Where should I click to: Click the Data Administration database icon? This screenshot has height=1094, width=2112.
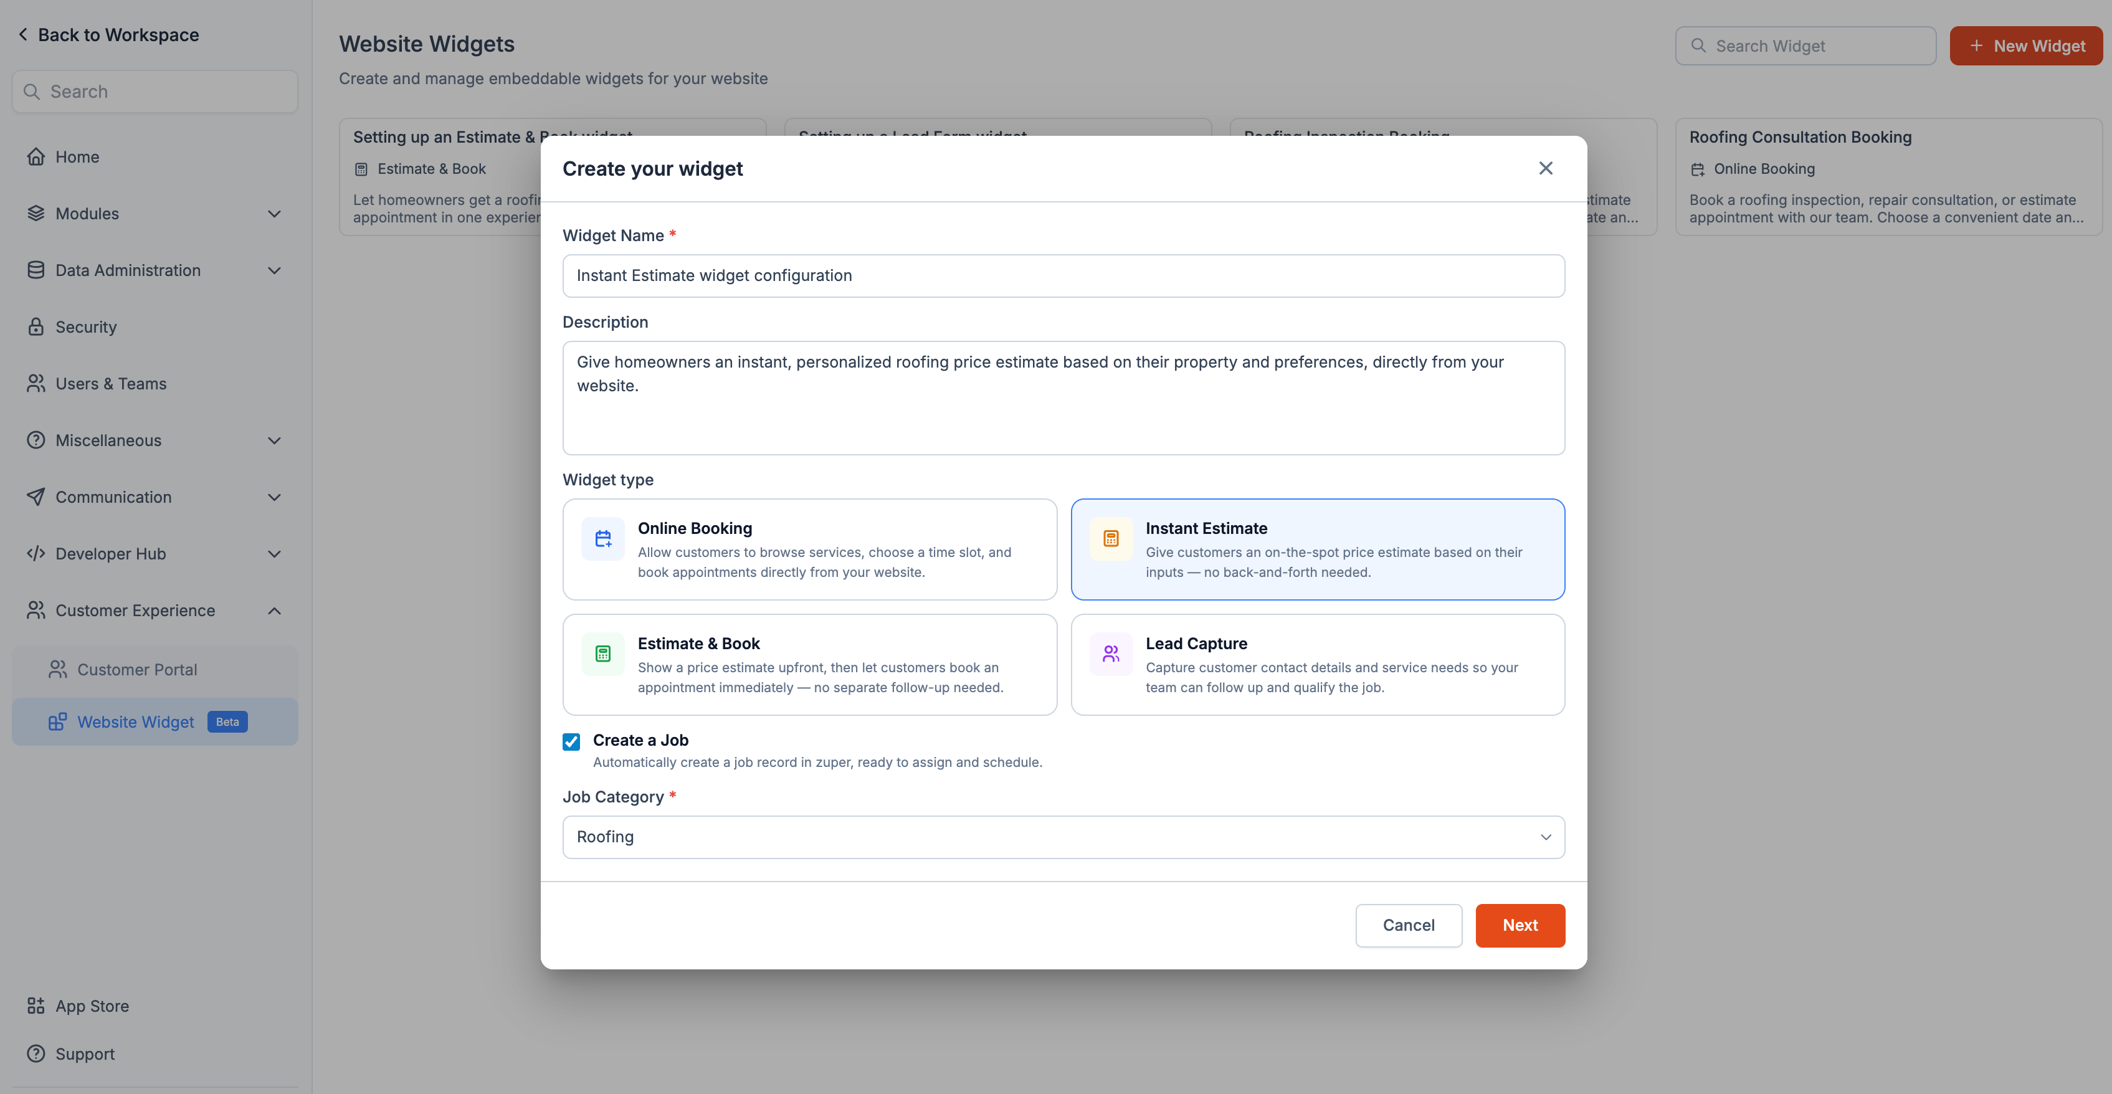(x=36, y=270)
